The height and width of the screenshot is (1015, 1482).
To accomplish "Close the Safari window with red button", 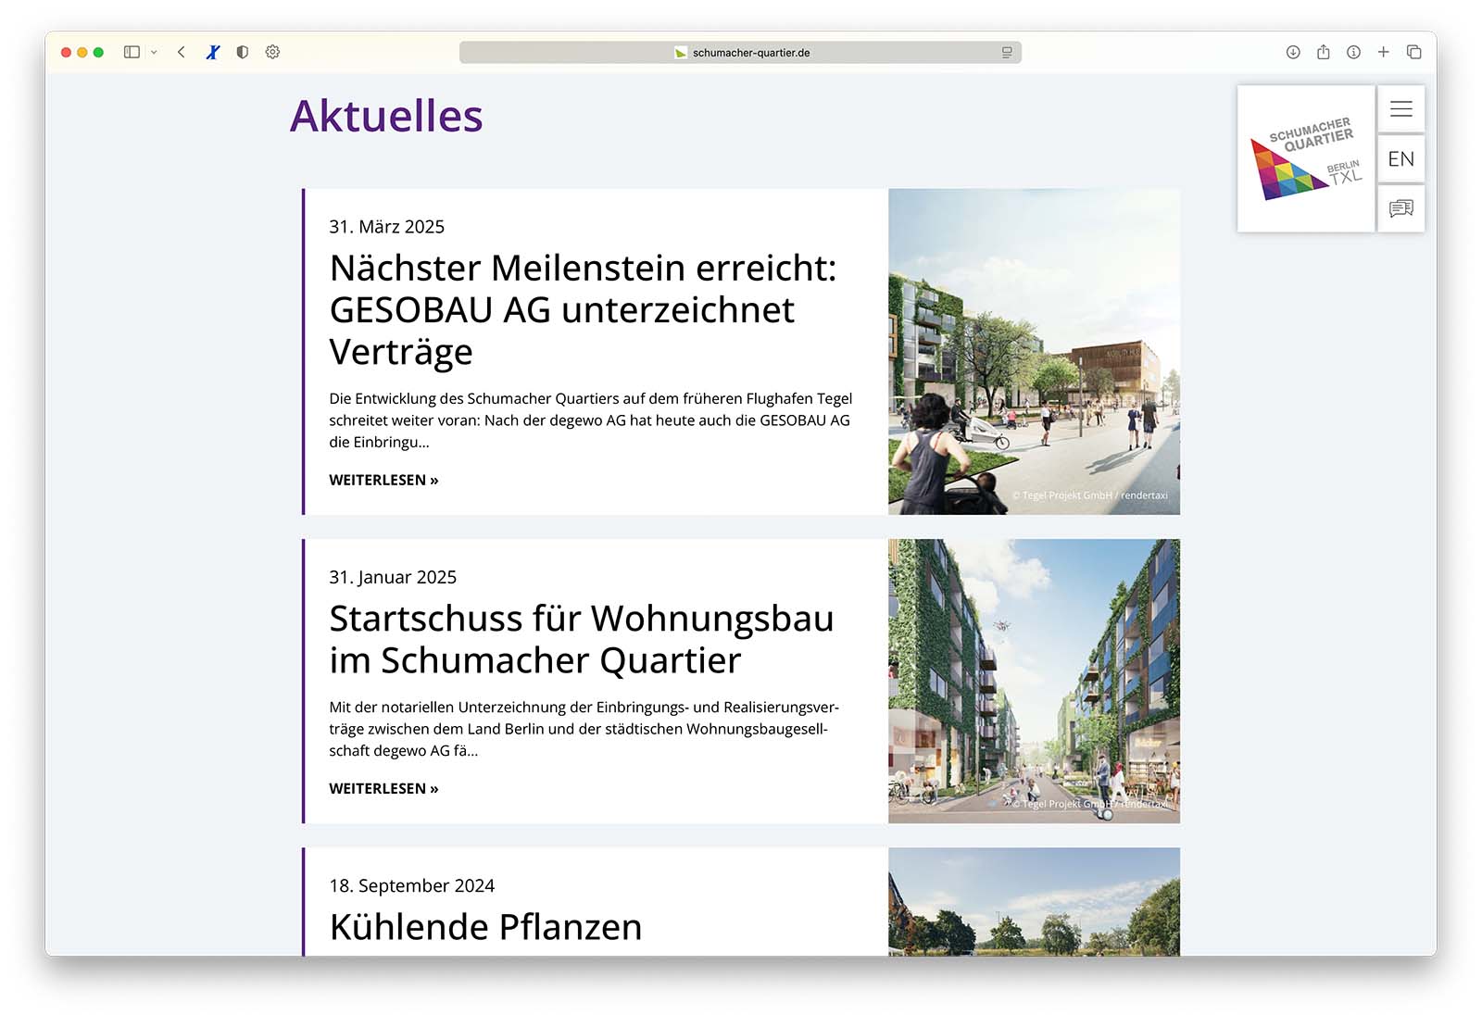I will coord(66,52).
